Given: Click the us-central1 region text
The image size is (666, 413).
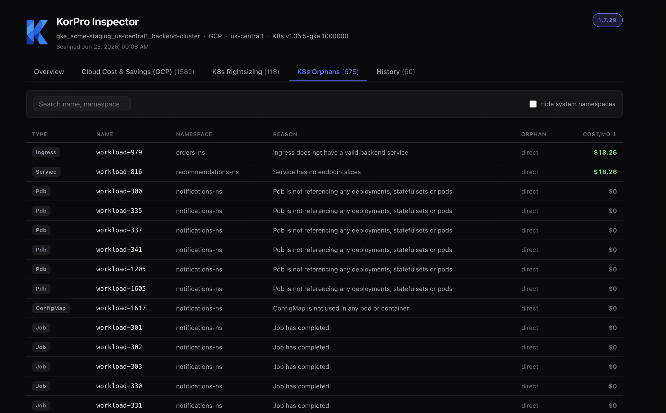Looking at the screenshot, I should click(247, 36).
